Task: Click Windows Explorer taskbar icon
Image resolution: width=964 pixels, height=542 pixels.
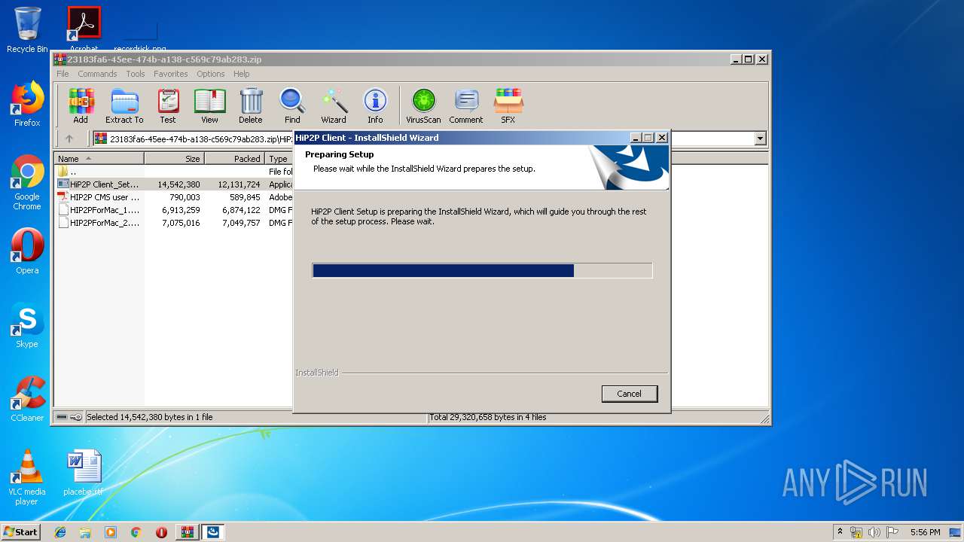Action: point(85,532)
